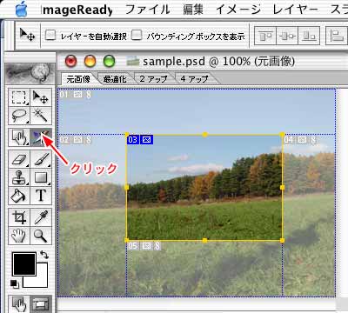
Task: Click the black foreground color swatch
Action: [24, 263]
